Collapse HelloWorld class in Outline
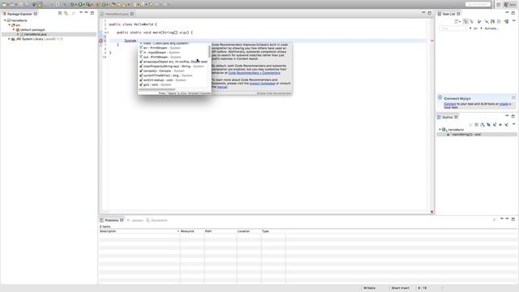Image resolution: width=519 pixels, height=292 pixels. pos(440,130)
